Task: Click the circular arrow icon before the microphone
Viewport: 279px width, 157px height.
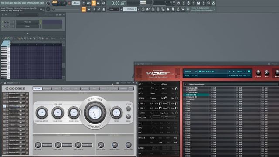Action: [178, 3]
